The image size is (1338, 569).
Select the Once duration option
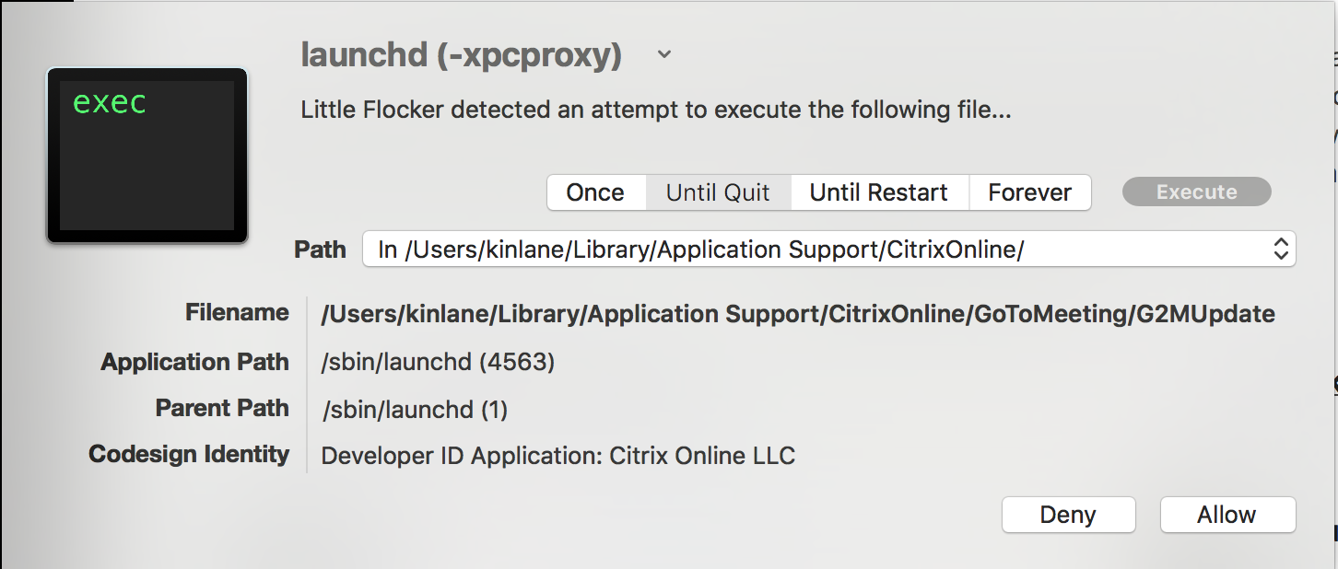pyautogui.click(x=595, y=192)
